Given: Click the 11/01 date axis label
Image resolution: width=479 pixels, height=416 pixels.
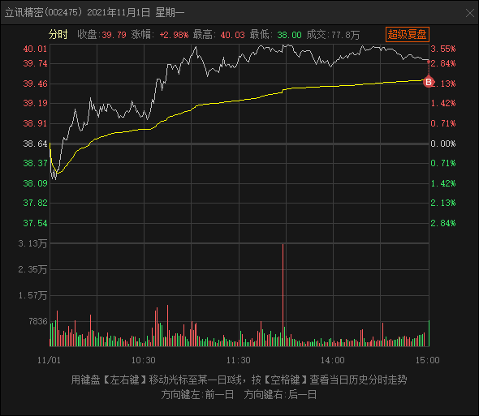Looking at the screenshot, I should 49,360.
